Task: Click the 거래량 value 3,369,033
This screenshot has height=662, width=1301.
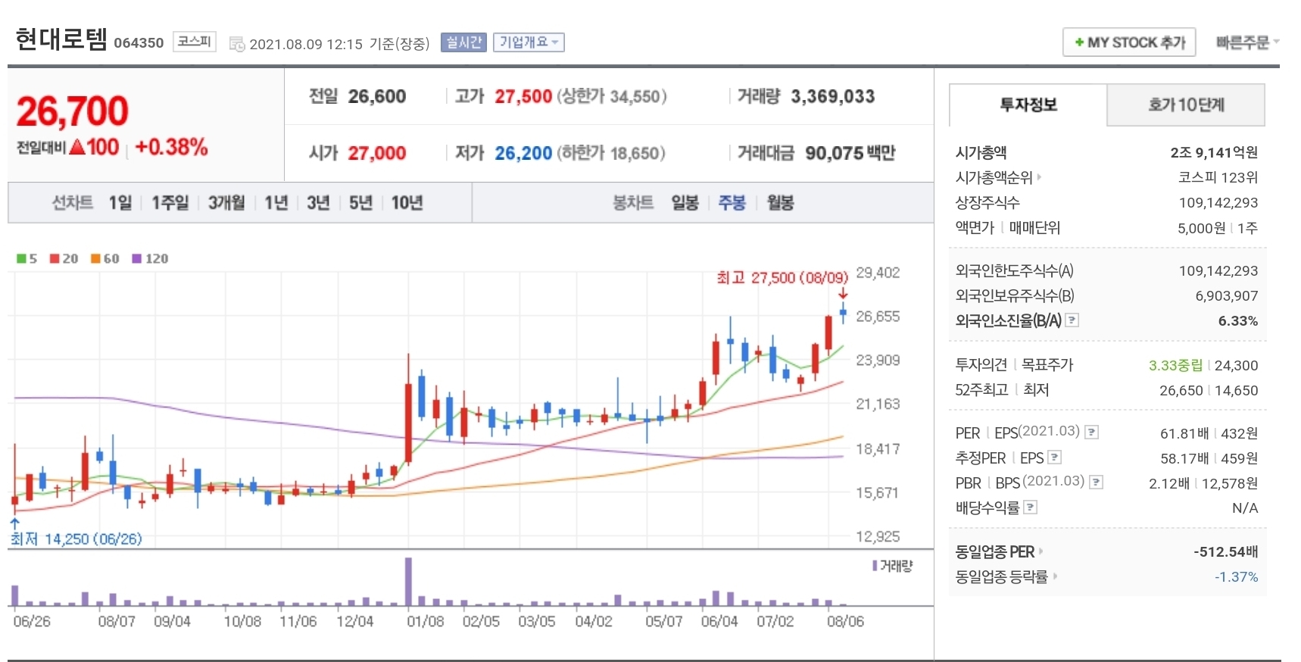Action: point(832,96)
